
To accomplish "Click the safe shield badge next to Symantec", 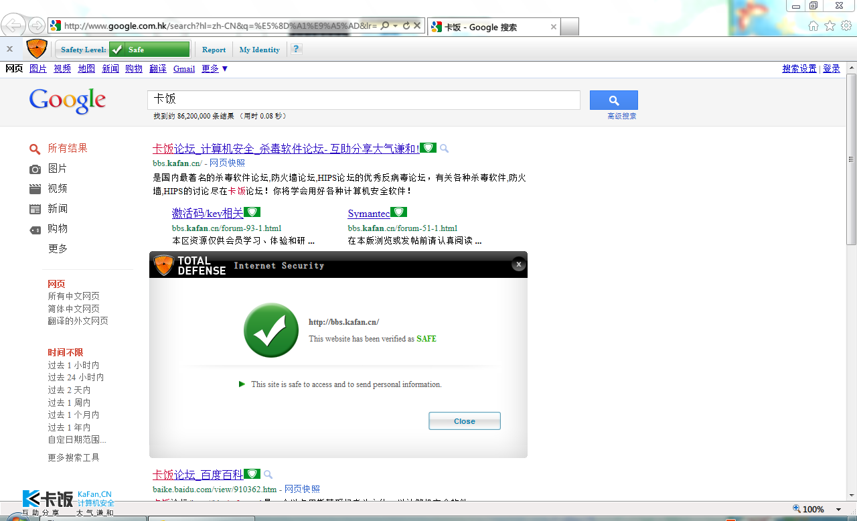I will click(399, 212).
